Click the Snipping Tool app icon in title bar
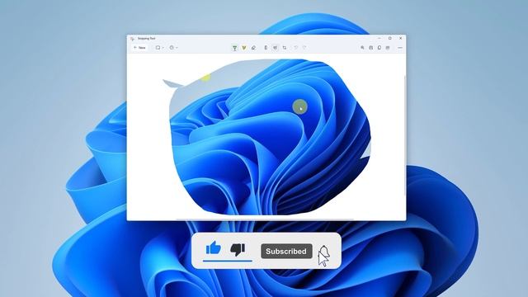 (132, 39)
